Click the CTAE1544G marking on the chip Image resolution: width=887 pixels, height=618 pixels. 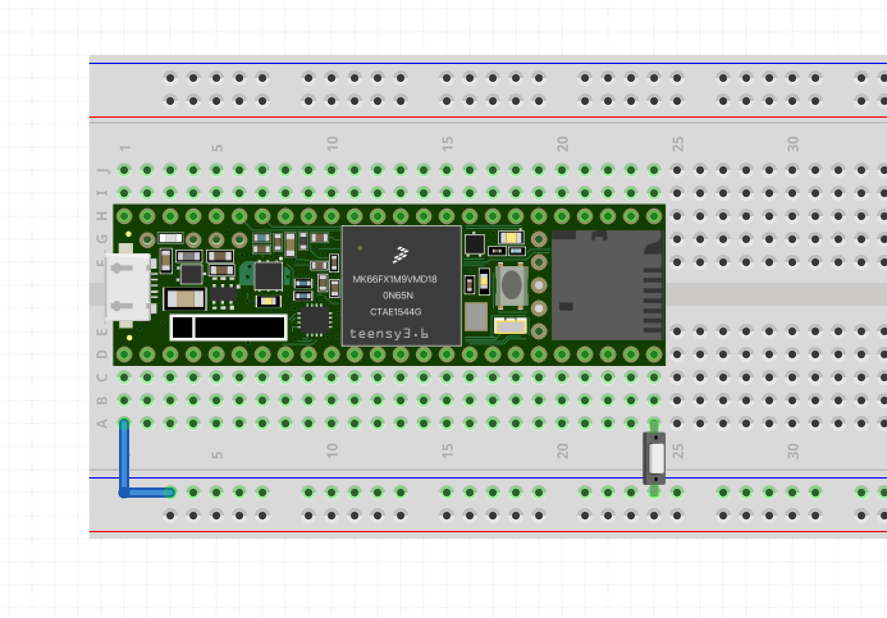coord(396,312)
